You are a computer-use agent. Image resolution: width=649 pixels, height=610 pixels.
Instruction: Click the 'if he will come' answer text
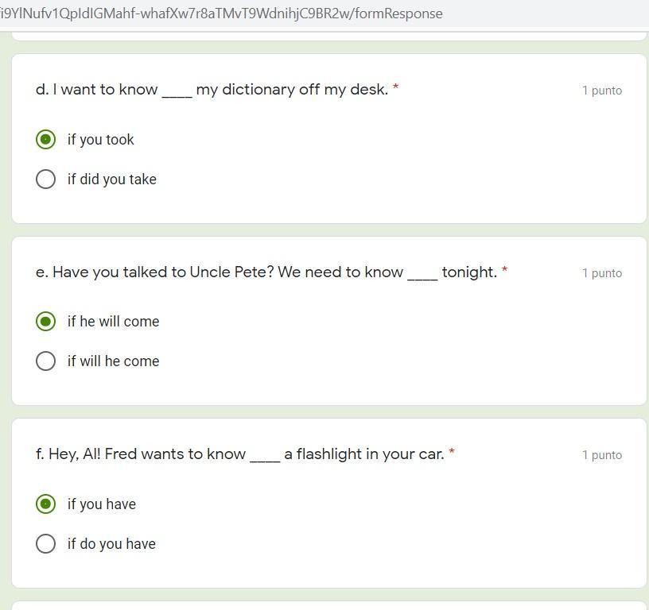tap(114, 322)
